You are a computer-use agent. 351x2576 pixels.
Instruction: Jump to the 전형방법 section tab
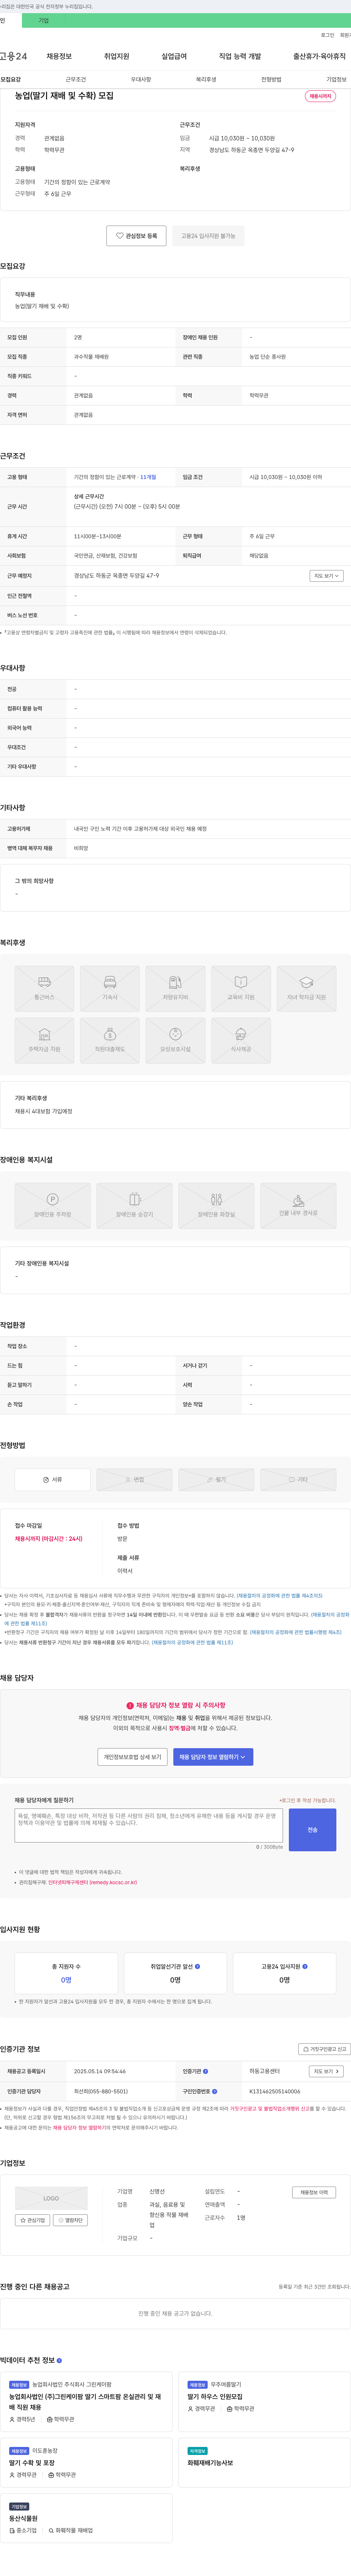[271, 79]
